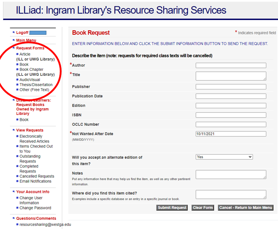
Task: View Items Checked Out to You
Action: click(x=36, y=149)
